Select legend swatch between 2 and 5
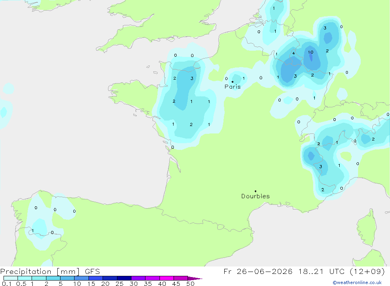 pyautogui.click(x=53, y=278)
